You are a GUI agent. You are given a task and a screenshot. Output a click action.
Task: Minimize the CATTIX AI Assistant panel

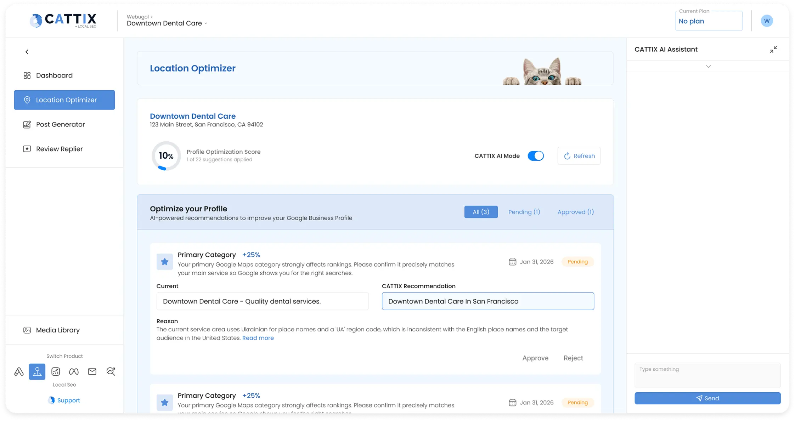(x=773, y=49)
